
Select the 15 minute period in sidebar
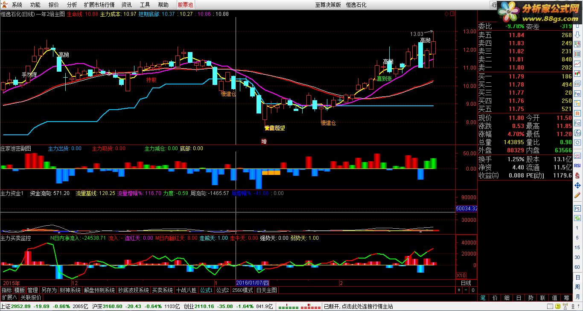click(x=578, y=247)
